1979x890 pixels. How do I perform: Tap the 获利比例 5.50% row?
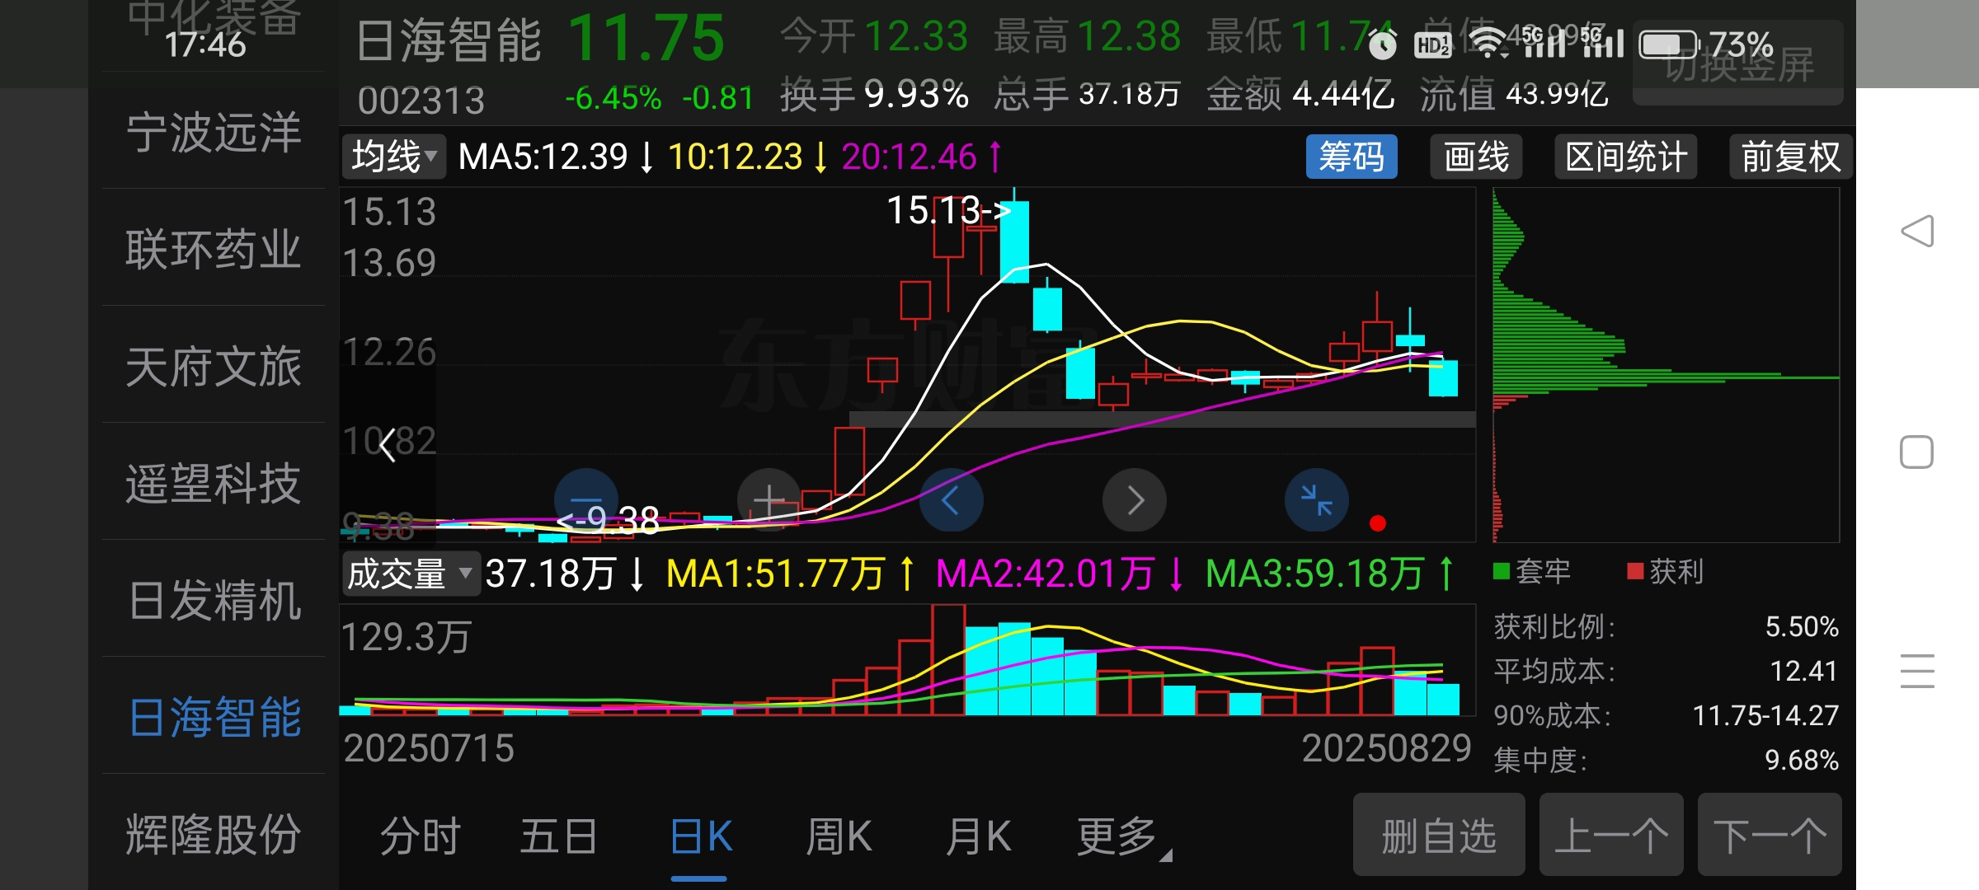tap(1666, 626)
